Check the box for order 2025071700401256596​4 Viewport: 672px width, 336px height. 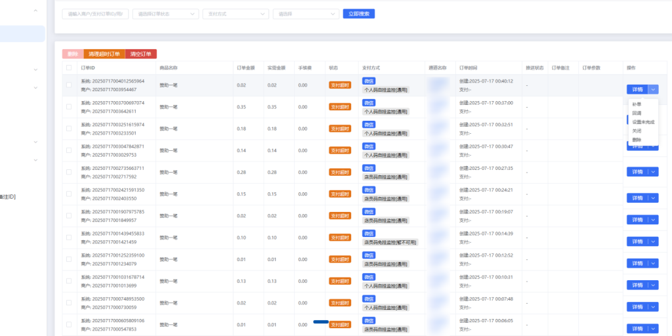pyautogui.click(x=70, y=85)
